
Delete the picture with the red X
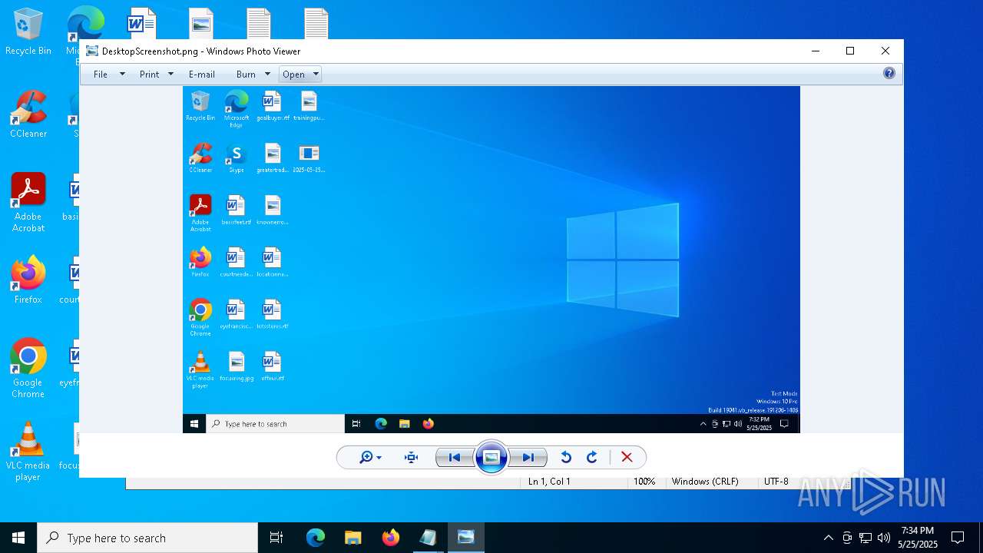(x=627, y=458)
